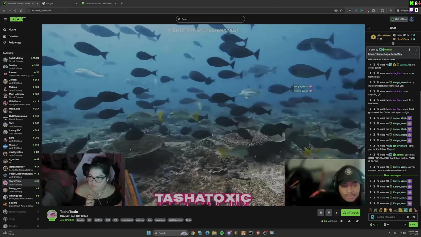Report the stream with warning triangle icon
Image resolution: width=421 pixels, height=237 pixels.
349,221
